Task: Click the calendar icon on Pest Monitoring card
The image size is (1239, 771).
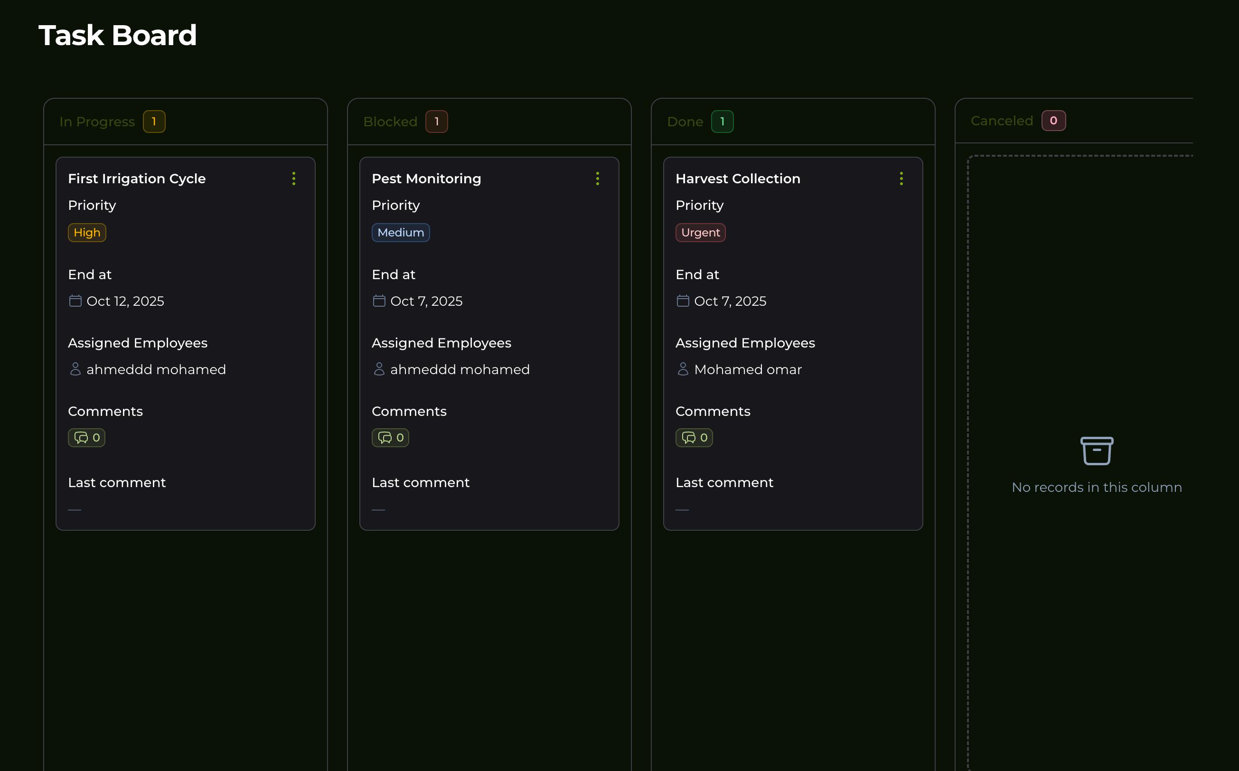Action: (x=379, y=301)
